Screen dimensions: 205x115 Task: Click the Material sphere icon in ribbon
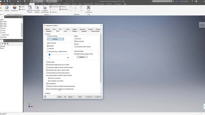tap(7, 8)
